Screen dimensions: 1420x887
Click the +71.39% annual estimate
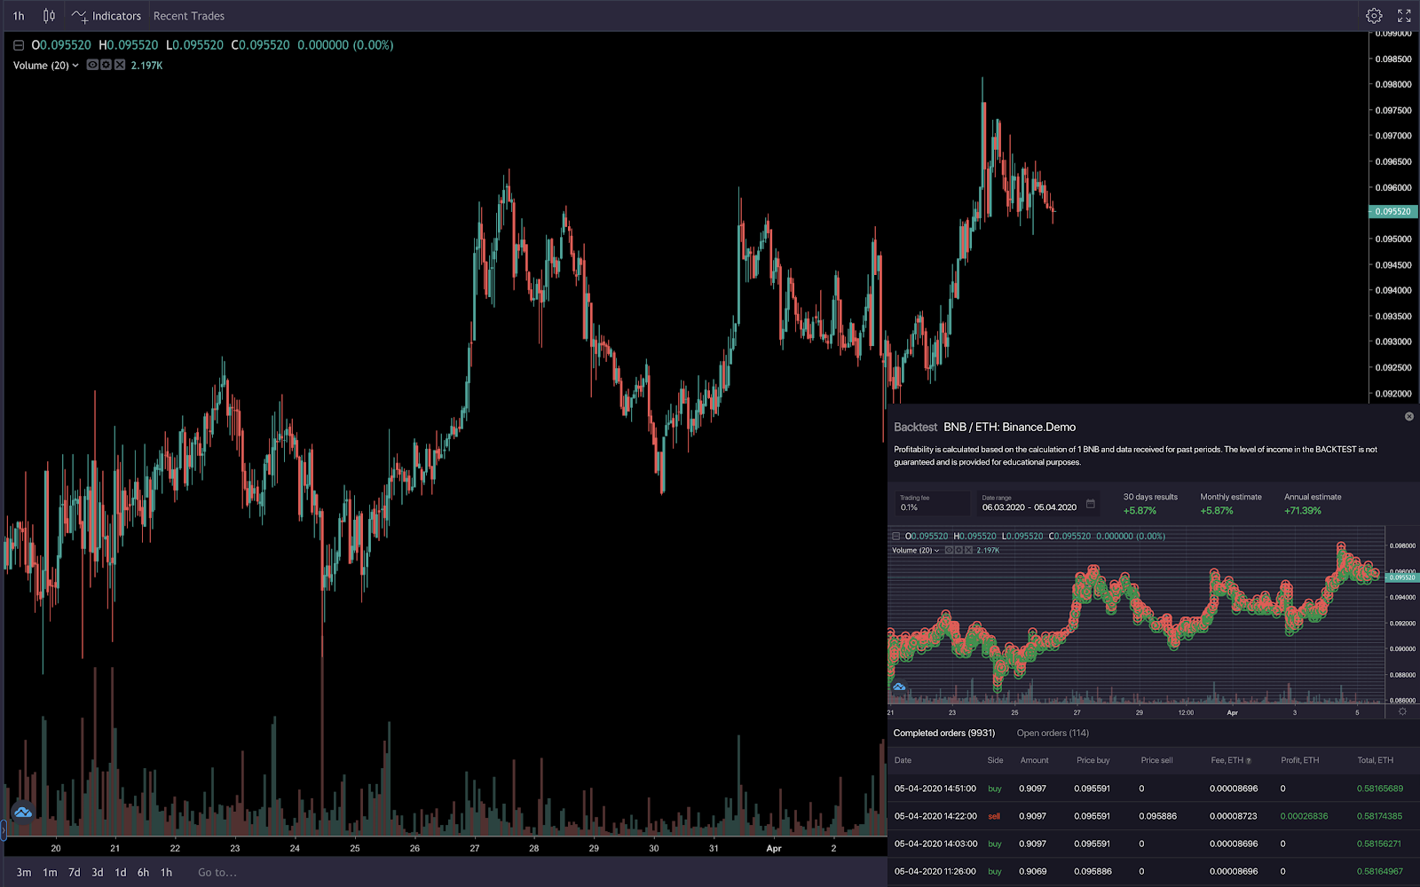coord(1302,511)
